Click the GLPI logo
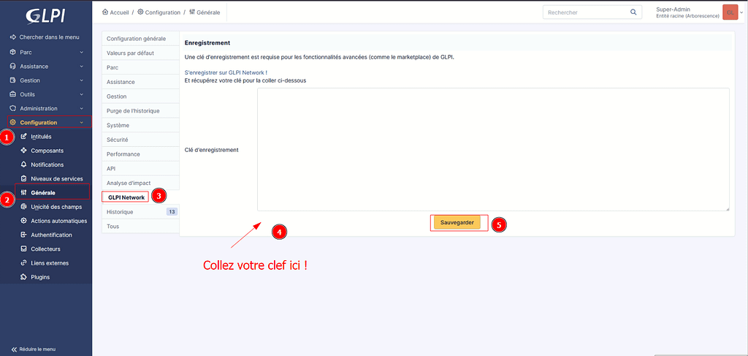Screen dimensions: 748x356 [x=46, y=15]
